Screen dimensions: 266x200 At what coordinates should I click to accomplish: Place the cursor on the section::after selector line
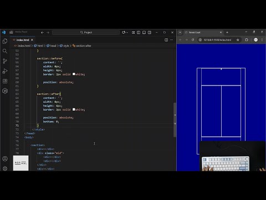pyautogui.click(x=49, y=94)
